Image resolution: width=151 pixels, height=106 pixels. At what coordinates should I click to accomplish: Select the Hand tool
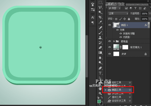pos(100,89)
